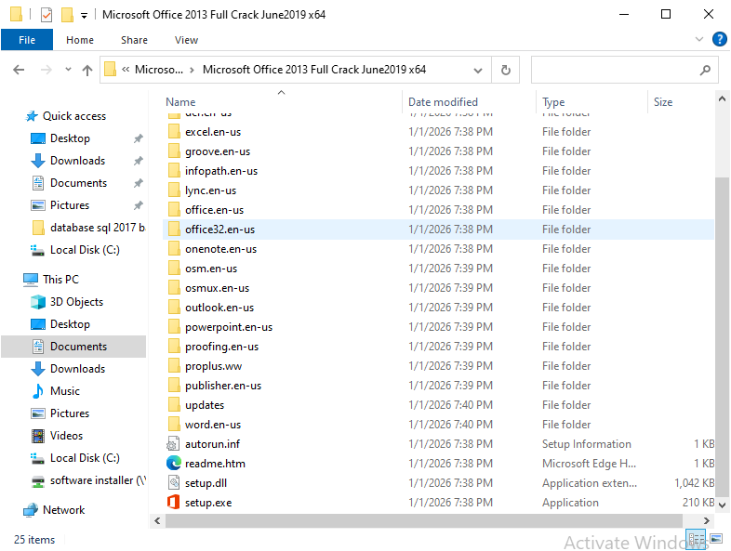This screenshot has height=551, width=731.
Task: Sort by the Type column header
Action: 553,102
